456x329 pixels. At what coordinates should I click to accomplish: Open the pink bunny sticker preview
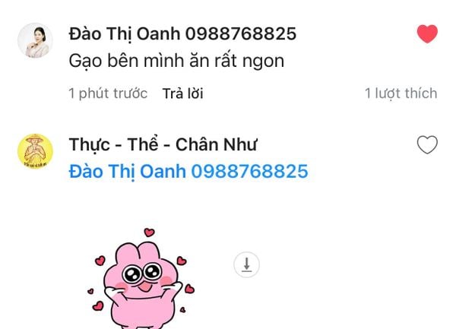tap(141, 278)
